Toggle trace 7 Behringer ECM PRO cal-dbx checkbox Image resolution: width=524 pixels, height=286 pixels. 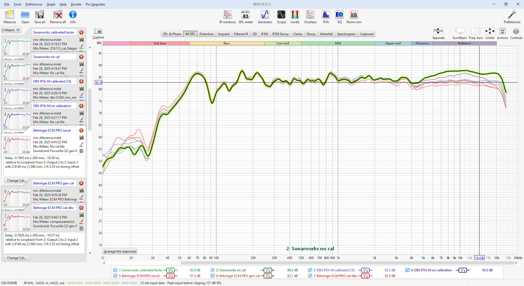tap(310, 276)
